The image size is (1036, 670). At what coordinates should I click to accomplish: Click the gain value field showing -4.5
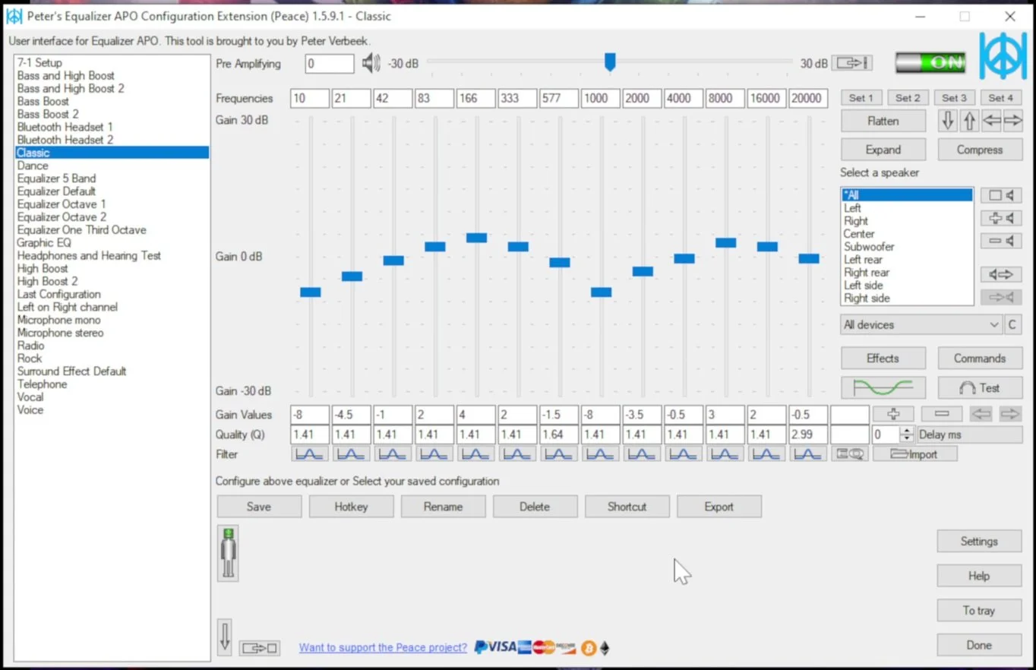pyautogui.click(x=351, y=415)
